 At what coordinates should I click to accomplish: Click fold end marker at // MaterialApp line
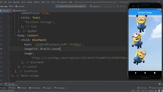click(x=9, y=76)
